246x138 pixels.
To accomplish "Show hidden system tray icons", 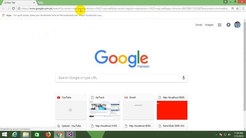I will [216, 135].
